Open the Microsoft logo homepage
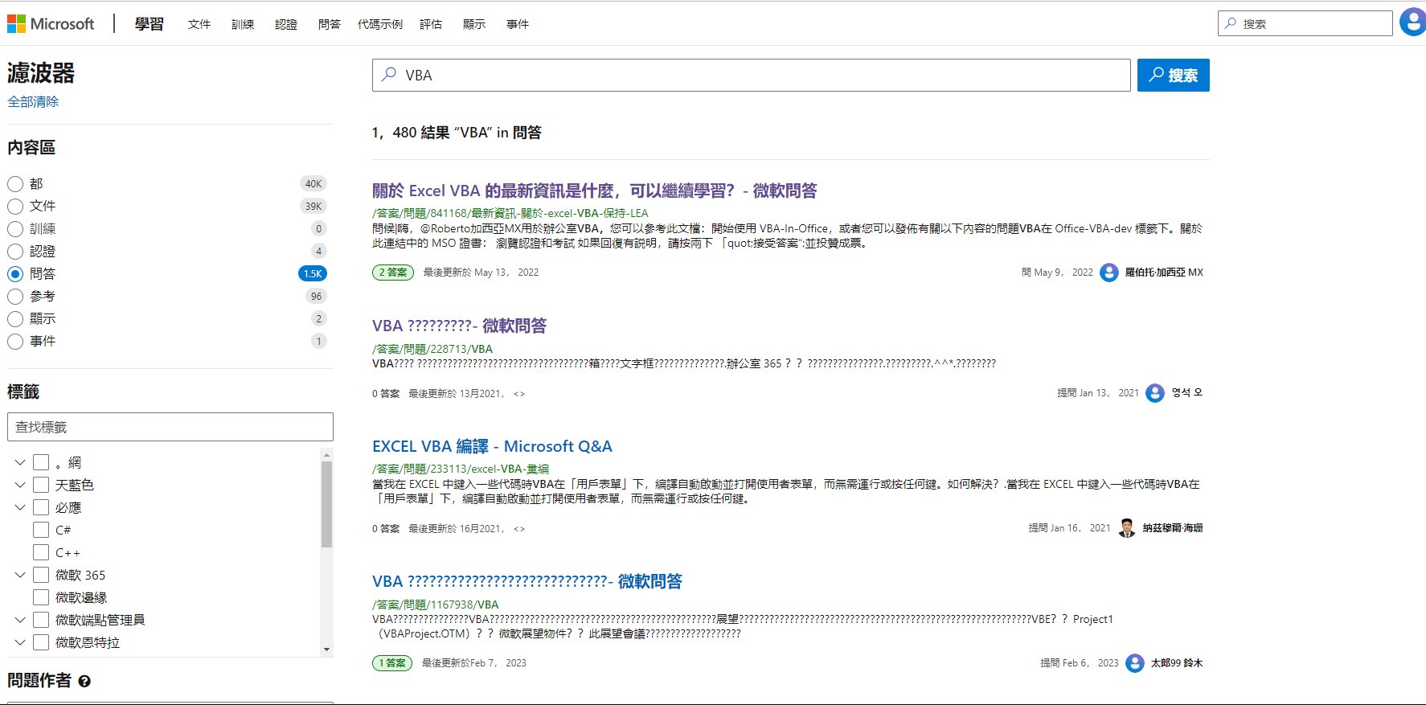 point(51,24)
